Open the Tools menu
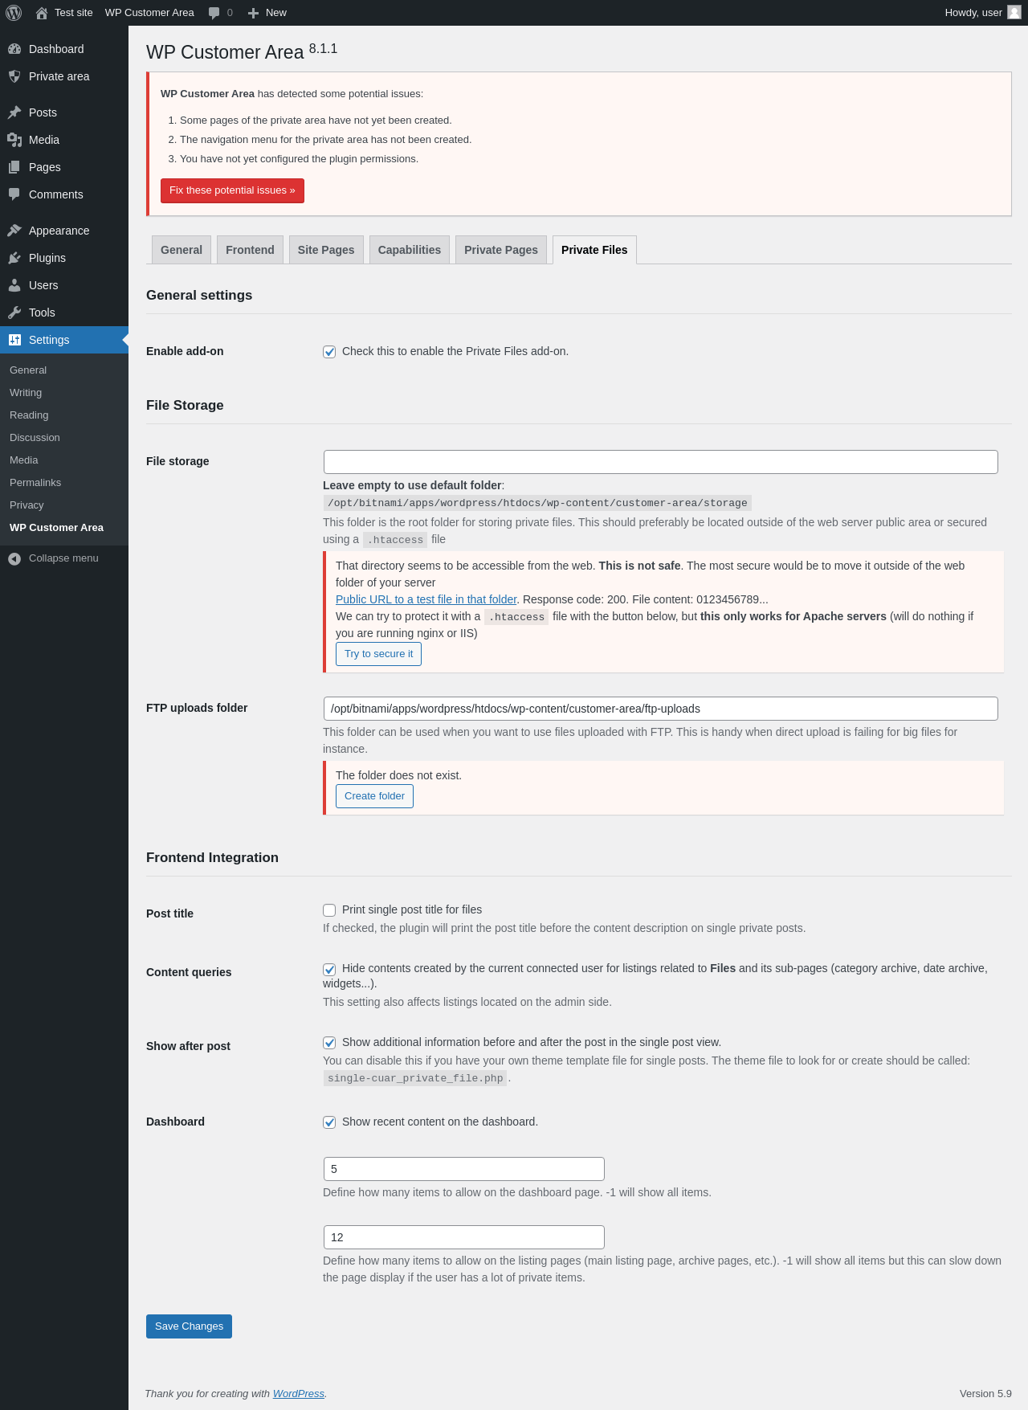Image resolution: width=1028 pixels, height=1410 pixels. click(64, 313)
